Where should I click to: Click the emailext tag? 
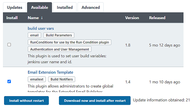[x=37, y=79]
